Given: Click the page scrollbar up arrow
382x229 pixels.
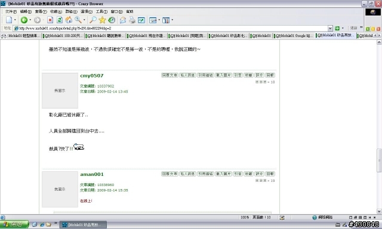Looking at the screenshot, I should 380,42.
